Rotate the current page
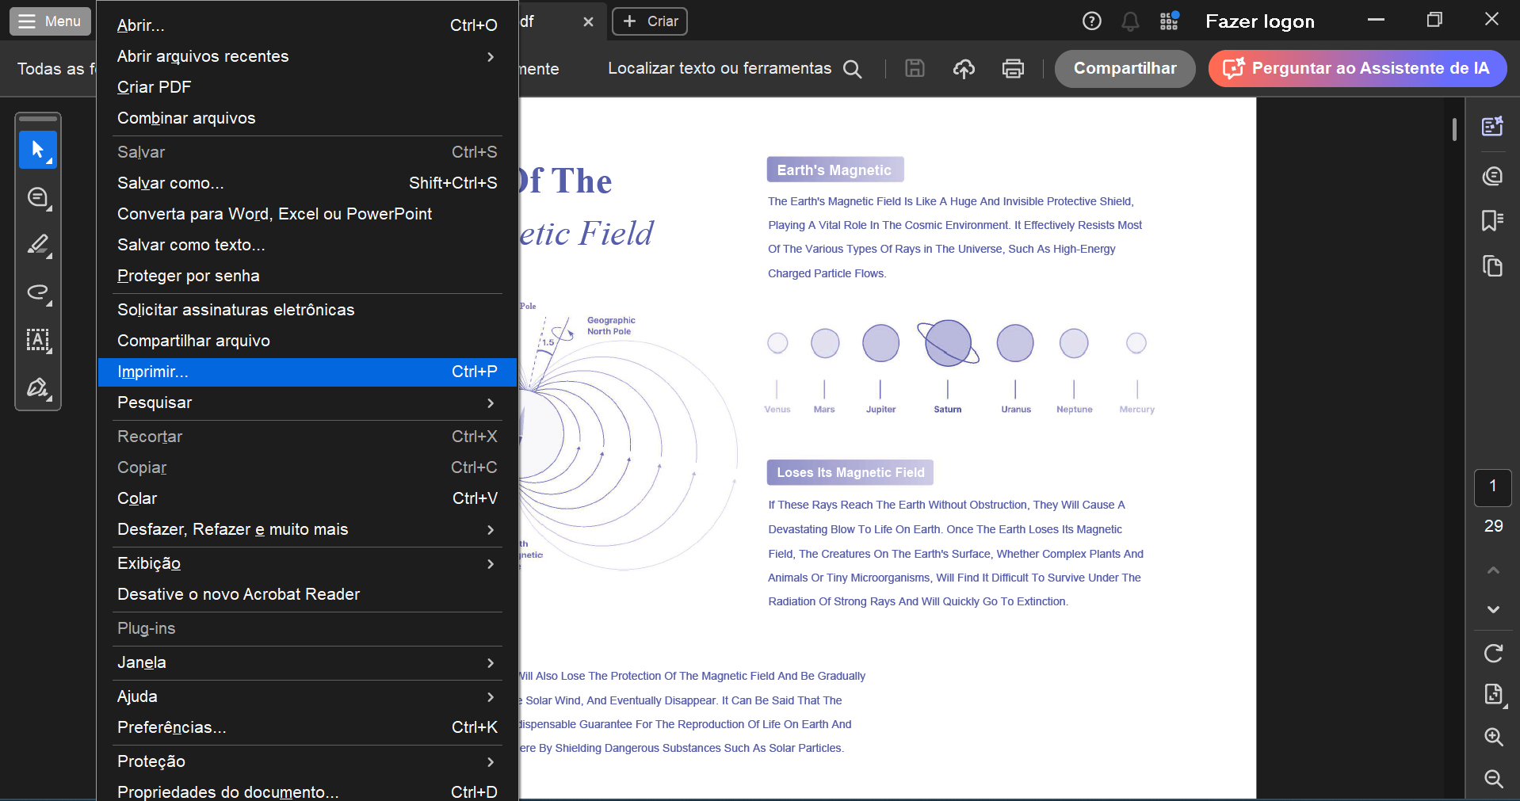 (1495, 653)
